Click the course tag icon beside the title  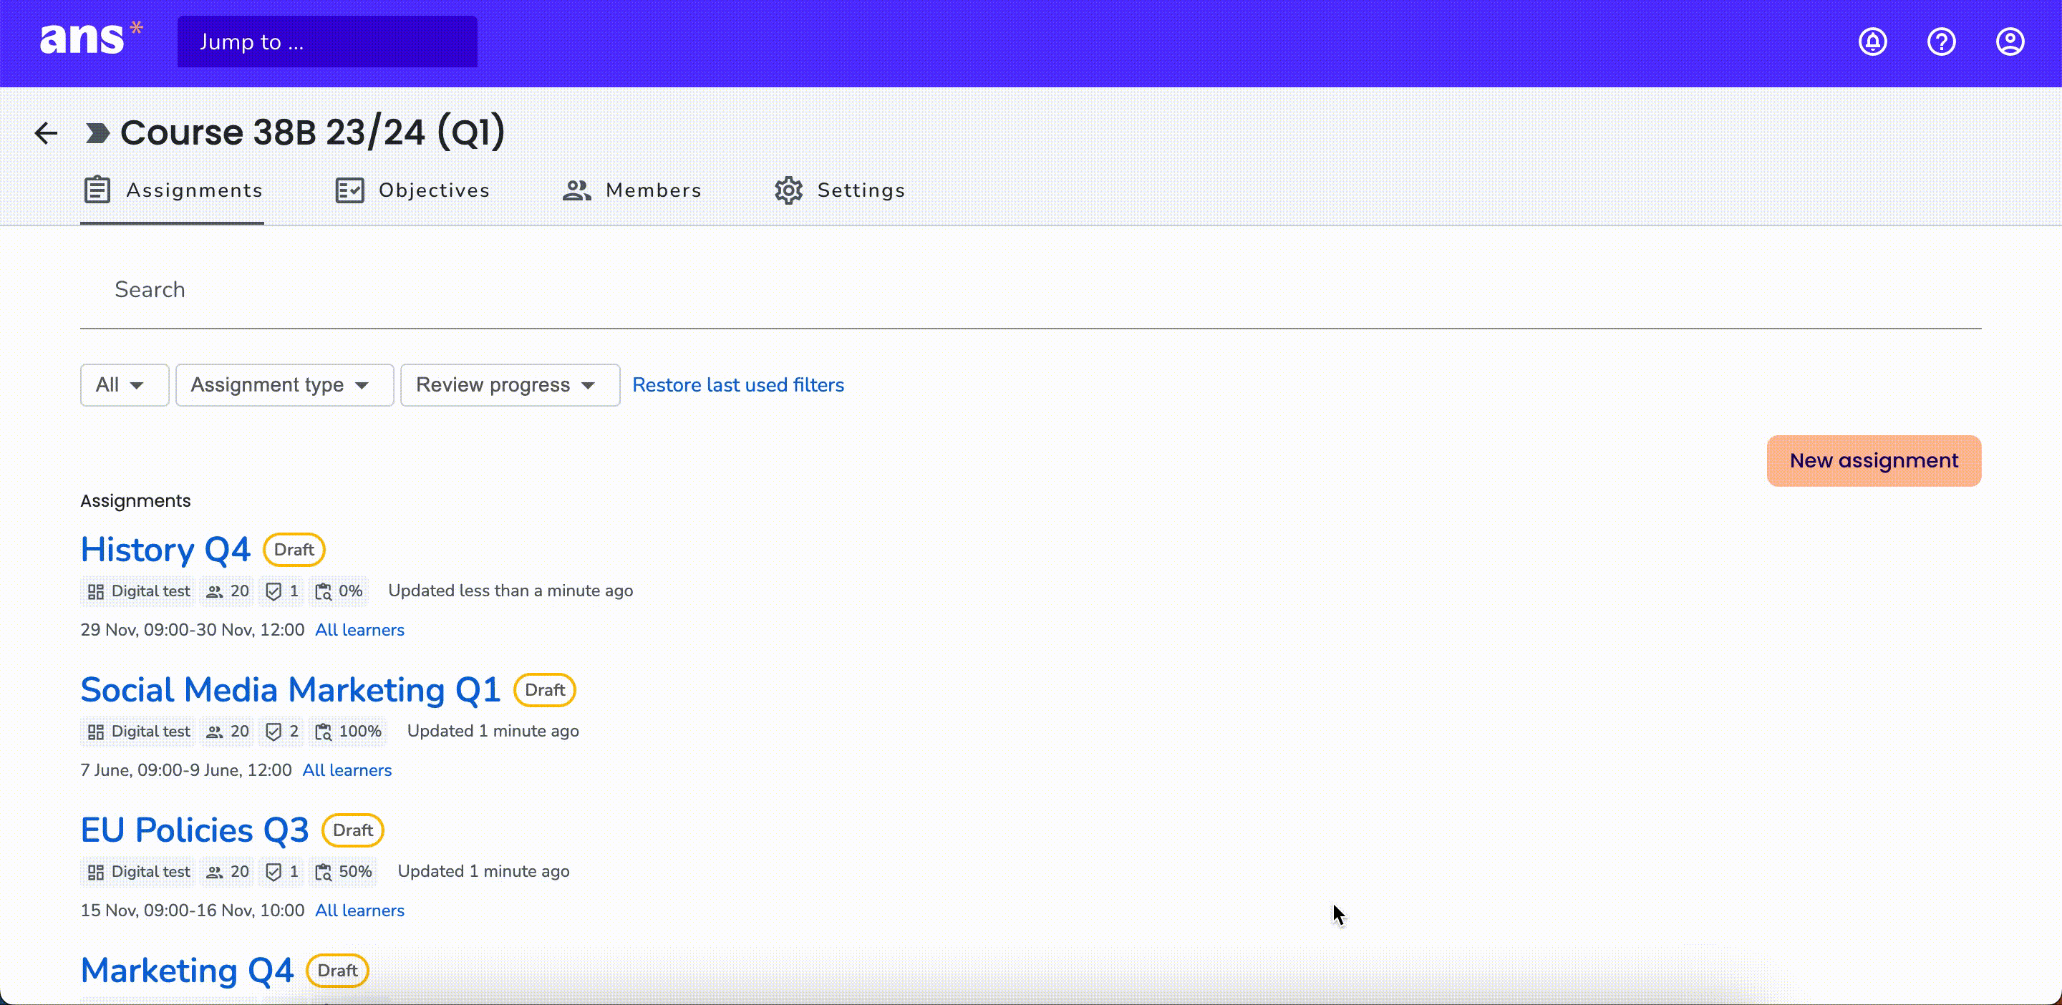97,133
